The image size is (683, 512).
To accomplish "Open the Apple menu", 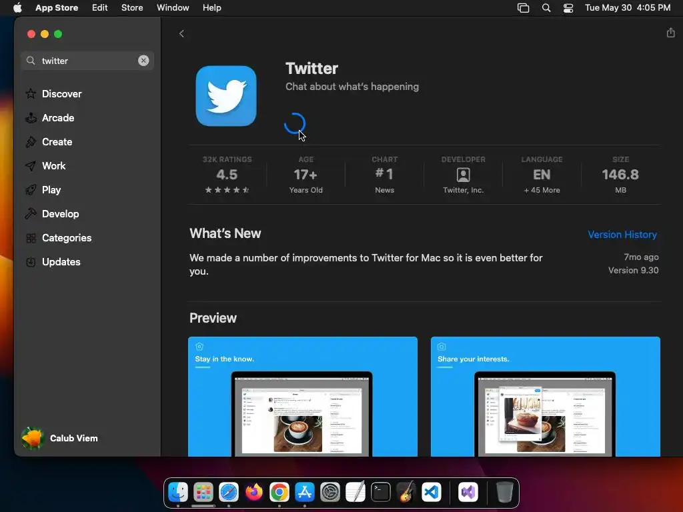I will click(x=17, y=8).
